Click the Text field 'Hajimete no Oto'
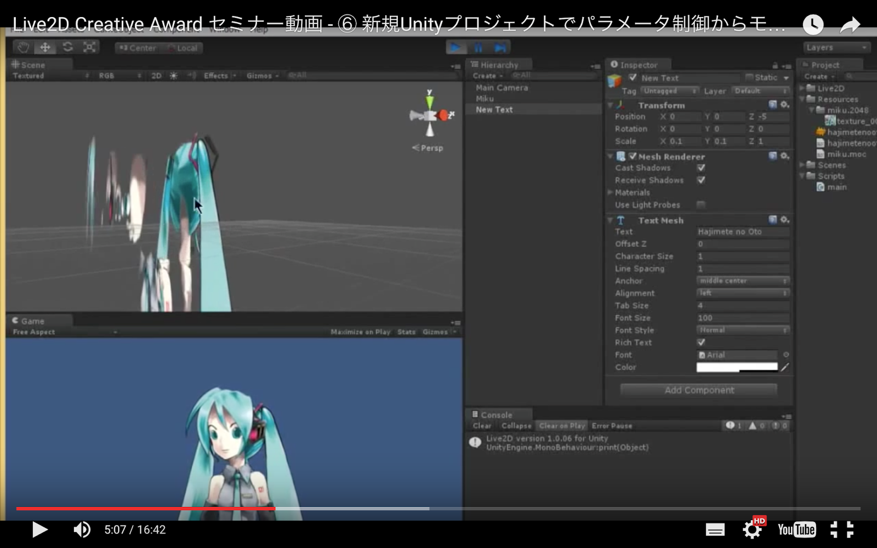 pyautogui.click(x=743, y=232)
